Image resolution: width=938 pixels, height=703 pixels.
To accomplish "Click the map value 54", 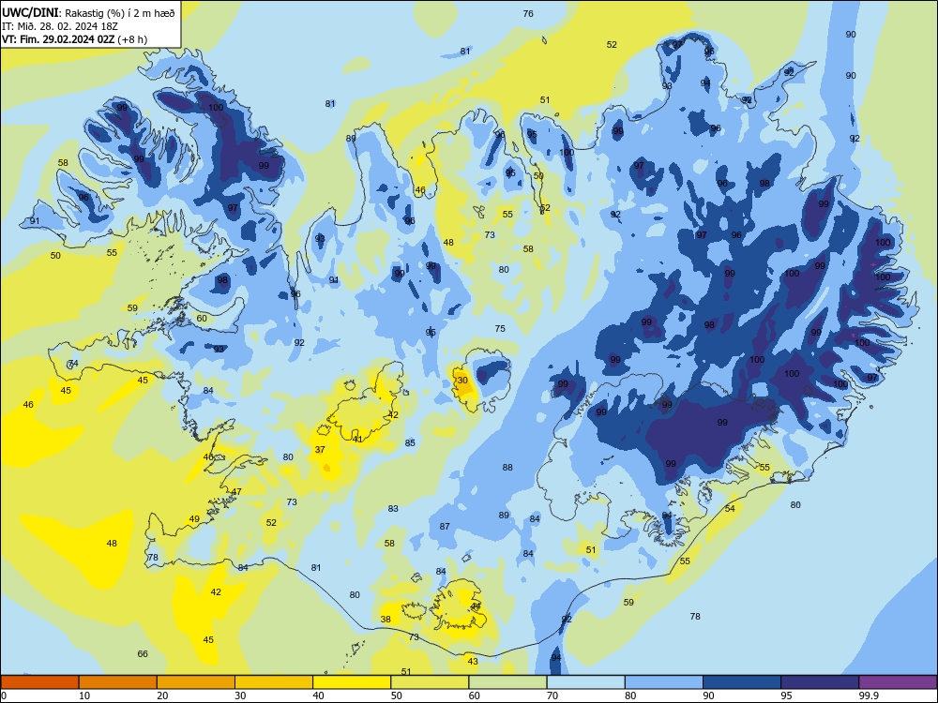I will [730, 509].
